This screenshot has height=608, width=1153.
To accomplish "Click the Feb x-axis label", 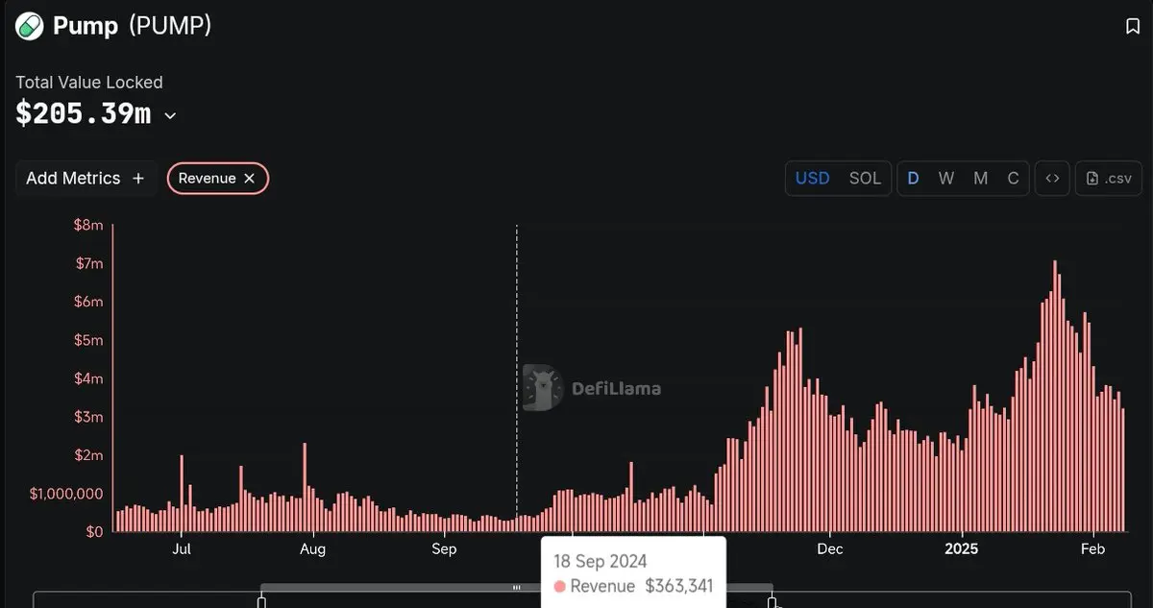I will pyautogui.click(x=1092, y=549).
